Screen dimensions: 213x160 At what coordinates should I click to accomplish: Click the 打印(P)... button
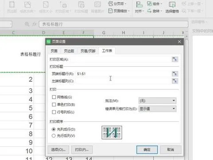pos(82,150)
